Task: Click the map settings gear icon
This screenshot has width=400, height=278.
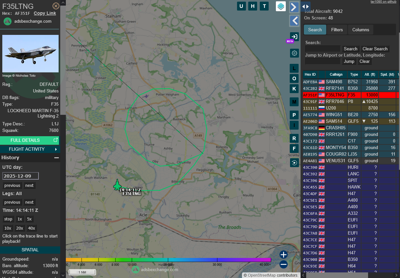Action: (x=294, y=53)
